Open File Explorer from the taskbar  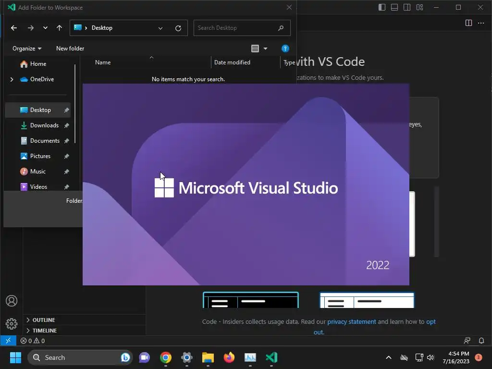[x=208, y=357]
